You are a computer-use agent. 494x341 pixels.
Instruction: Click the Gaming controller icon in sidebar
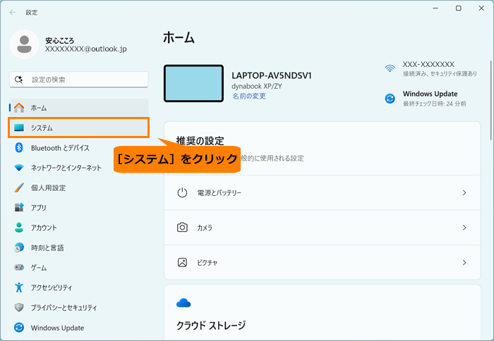click(19, 268)
